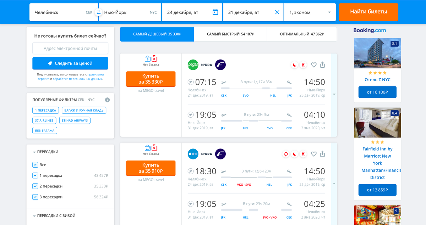Open passengers and class dropdown
The image size is (426, 225).
pyautogui.click(x=310, y=12)
